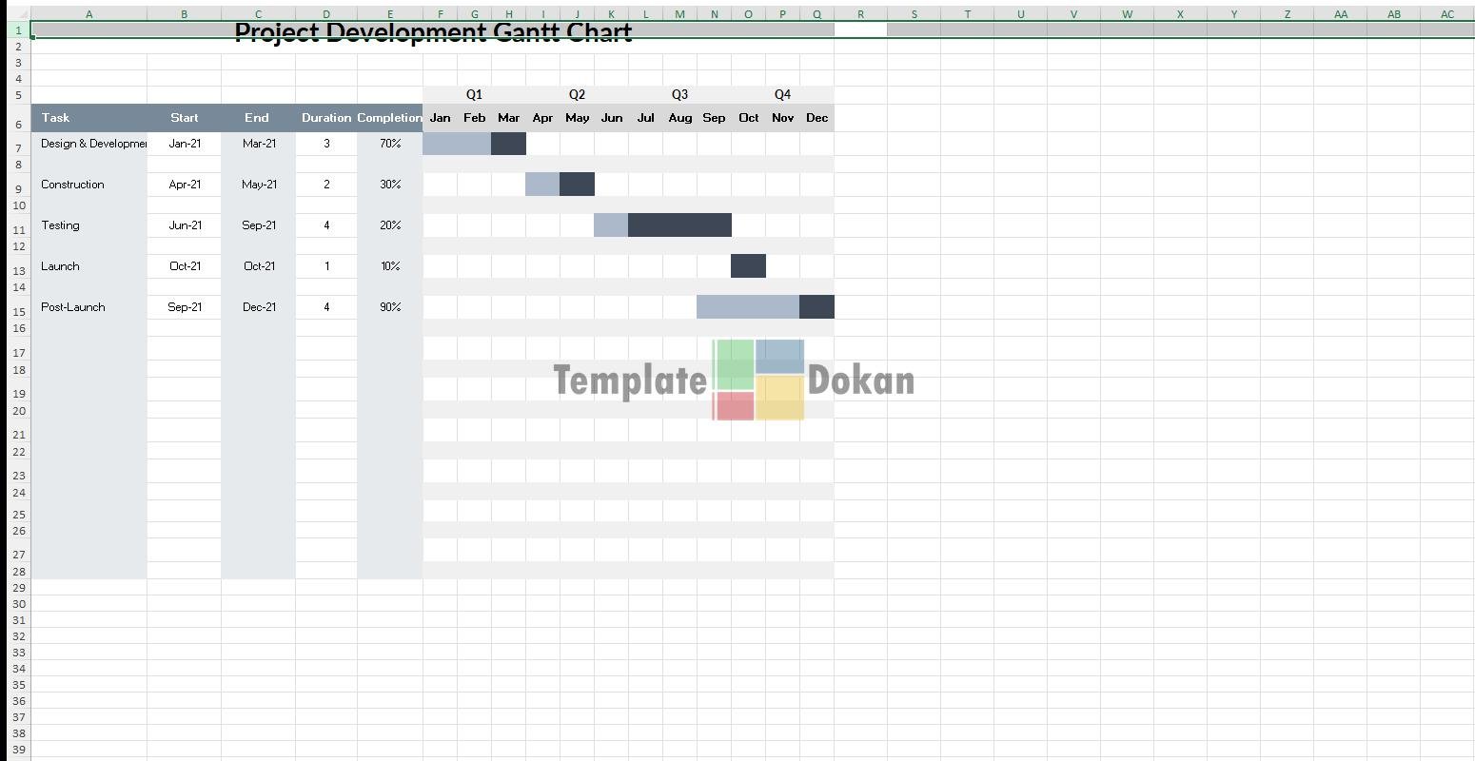Select the AC column header

click(x=1446, y=14)
